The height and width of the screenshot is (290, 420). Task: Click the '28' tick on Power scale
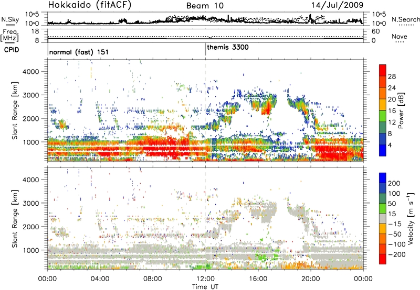point(392,76)
